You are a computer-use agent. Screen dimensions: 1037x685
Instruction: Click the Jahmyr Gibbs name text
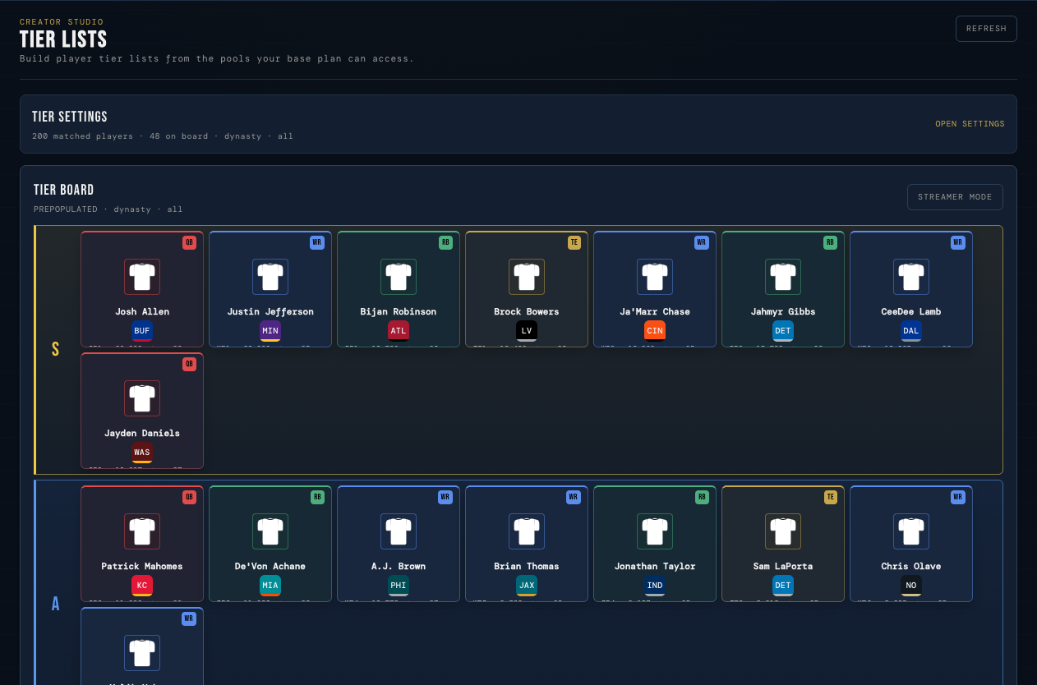tap(783, 311)
